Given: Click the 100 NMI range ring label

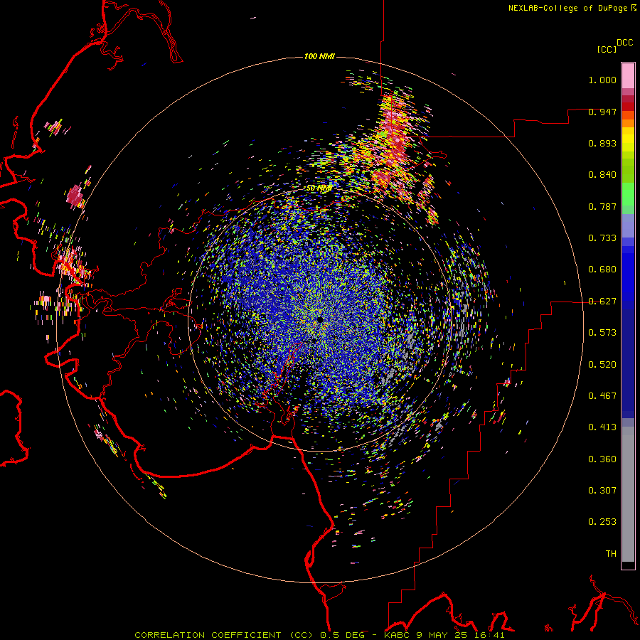Looking at the screenshot, I should click(x=319, y=56).
